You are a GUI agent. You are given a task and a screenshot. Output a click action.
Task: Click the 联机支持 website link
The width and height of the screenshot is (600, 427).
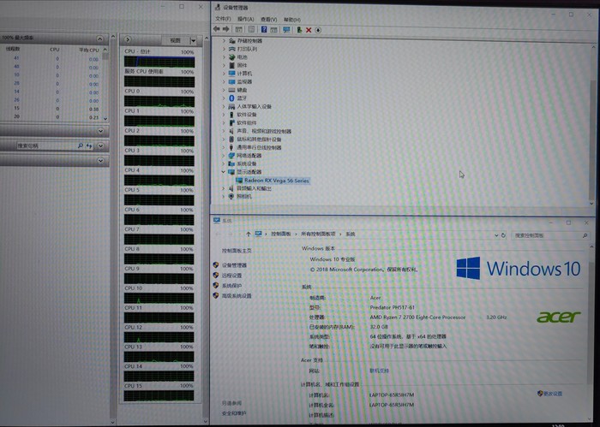coord(379,371)
